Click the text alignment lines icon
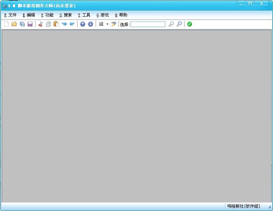273x211 pixels. (x=101, y=24)
